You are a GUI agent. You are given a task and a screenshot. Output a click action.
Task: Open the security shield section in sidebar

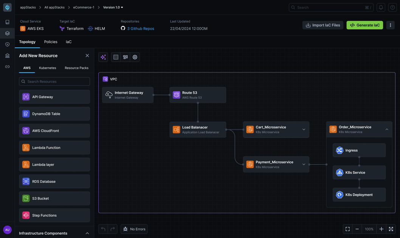pos(7,44)
